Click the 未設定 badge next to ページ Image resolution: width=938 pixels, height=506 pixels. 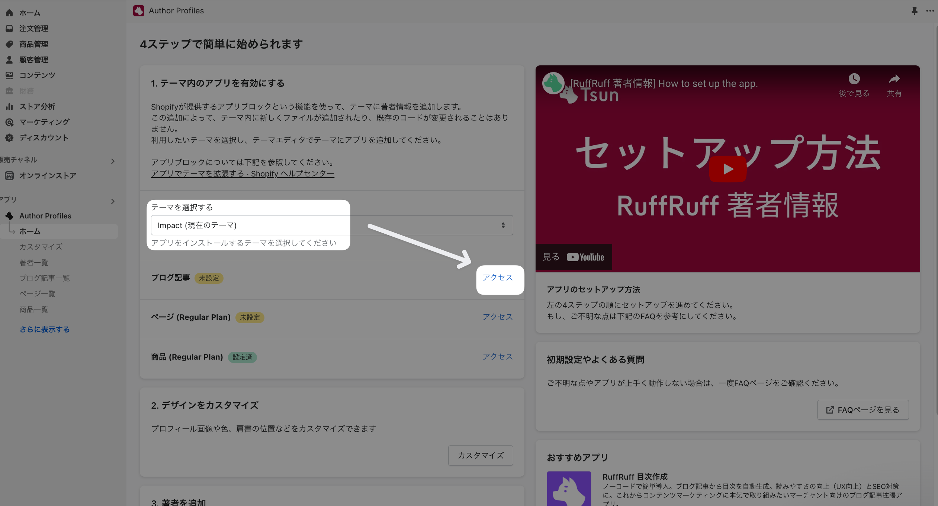[250, 318]
